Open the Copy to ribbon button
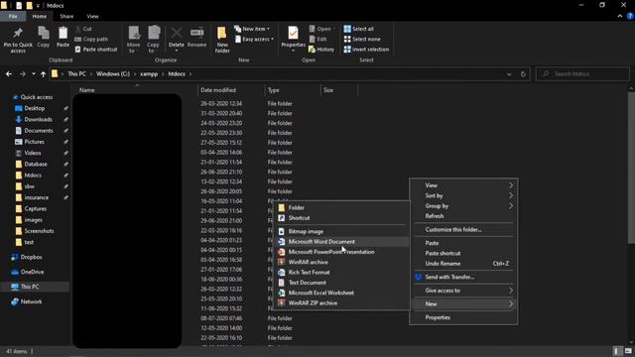This screenshot has height=357, width=635. tap(153, 40)
